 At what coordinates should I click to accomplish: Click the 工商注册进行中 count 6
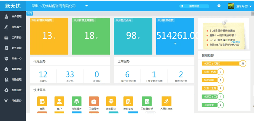click(x=127, y=74)
